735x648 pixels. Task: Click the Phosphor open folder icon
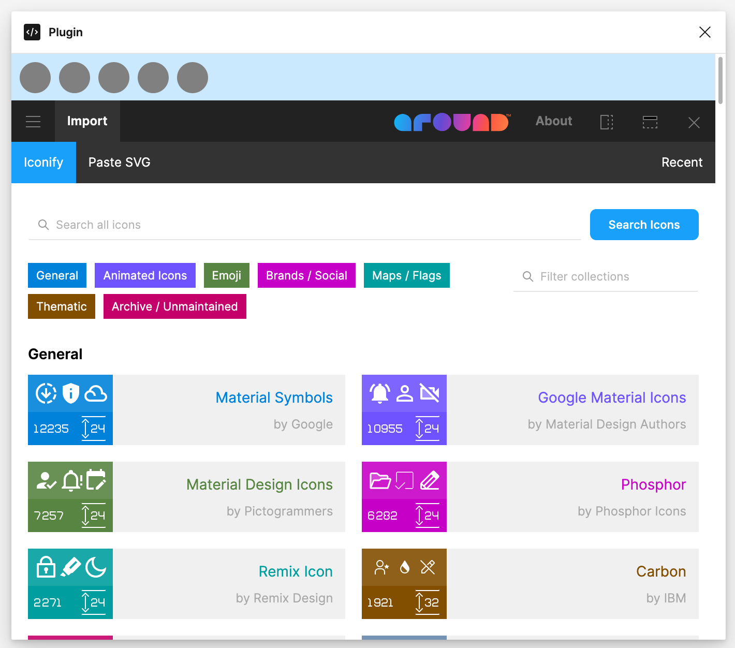click(x=380, y=480)
